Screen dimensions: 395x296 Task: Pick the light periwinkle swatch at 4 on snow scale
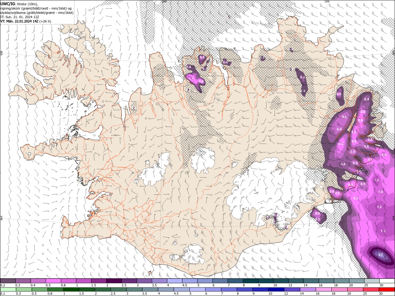point(175,281)
